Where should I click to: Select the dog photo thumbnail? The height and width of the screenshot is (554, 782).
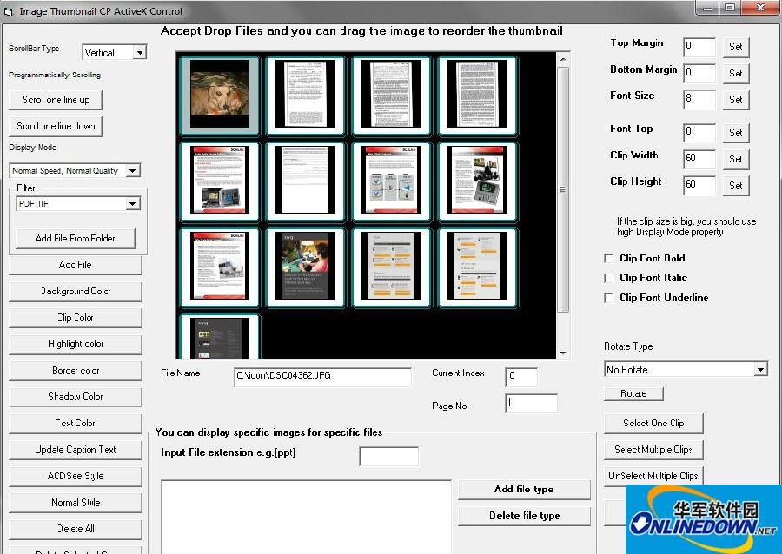218,96
